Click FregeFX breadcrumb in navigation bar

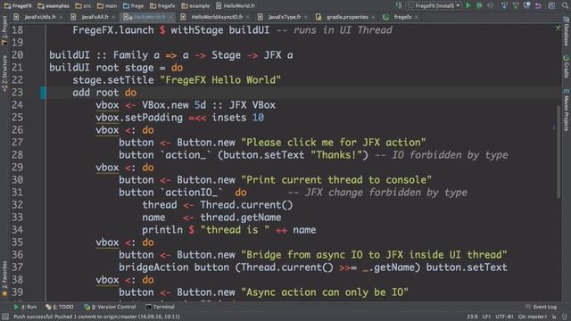(18, 6)
